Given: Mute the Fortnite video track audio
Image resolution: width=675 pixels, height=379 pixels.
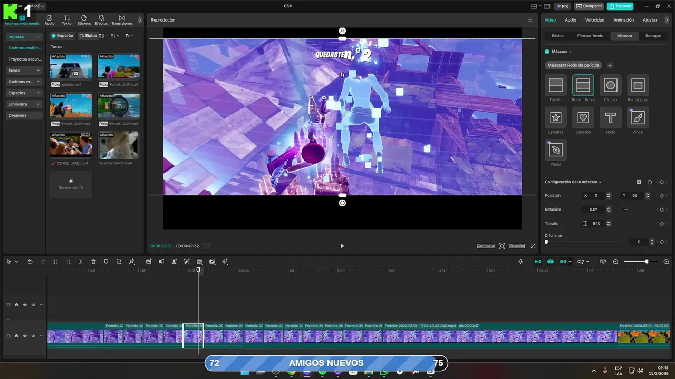Looking at the screenshot, I should (33, 336).
